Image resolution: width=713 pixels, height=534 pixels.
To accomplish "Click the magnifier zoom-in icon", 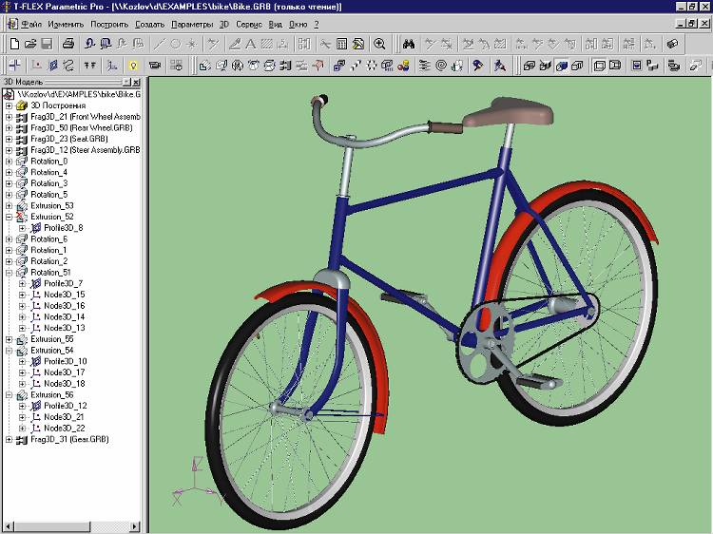I will [379, 44].
